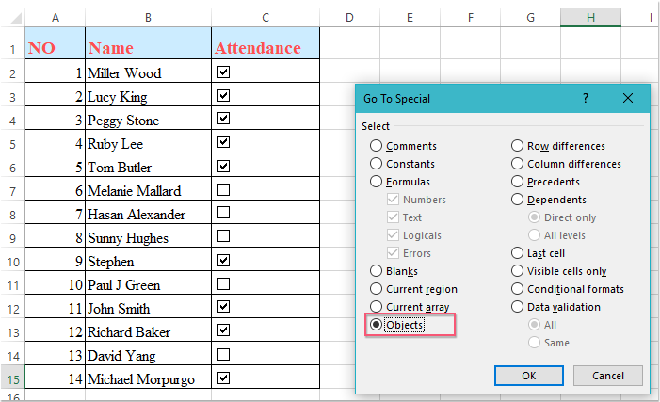Select row 1 header
This screenshot has width=660, height=402.
[x=12, y=43]
